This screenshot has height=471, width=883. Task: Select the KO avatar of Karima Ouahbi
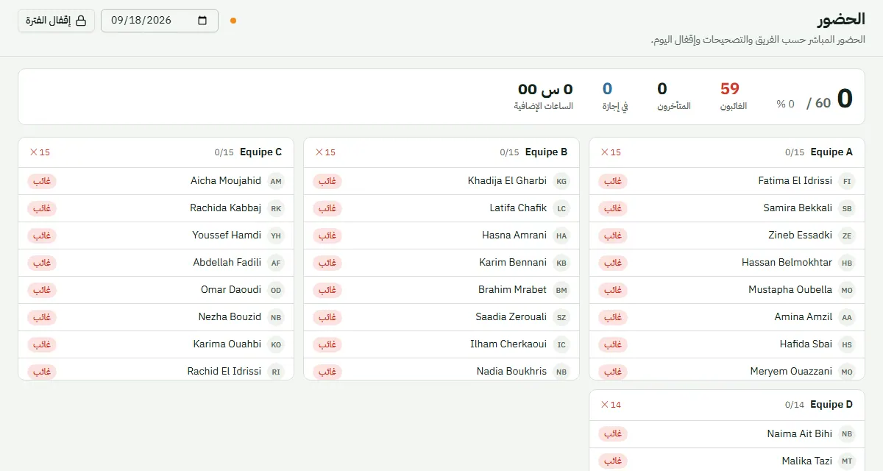coord(276,344)
